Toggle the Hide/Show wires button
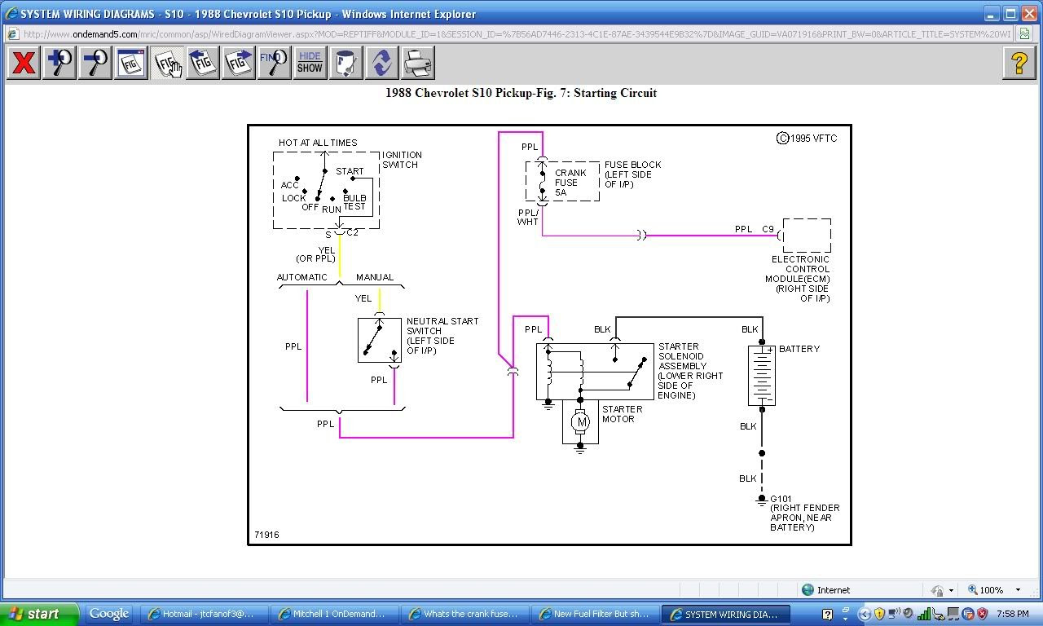Viewport: 1043px width, 626px height. (x=310, y=63)
